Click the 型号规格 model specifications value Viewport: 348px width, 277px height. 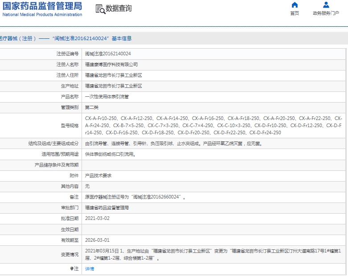point(213,125)
